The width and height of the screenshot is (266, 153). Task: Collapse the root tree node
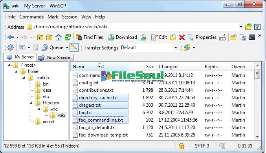(x=9, y=65)
